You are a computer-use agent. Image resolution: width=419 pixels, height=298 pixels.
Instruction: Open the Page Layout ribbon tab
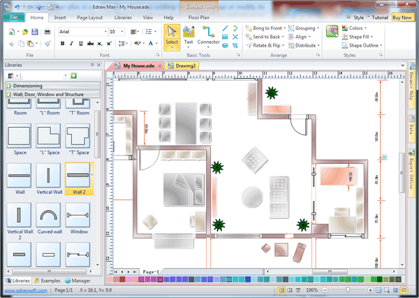(90, 16)
